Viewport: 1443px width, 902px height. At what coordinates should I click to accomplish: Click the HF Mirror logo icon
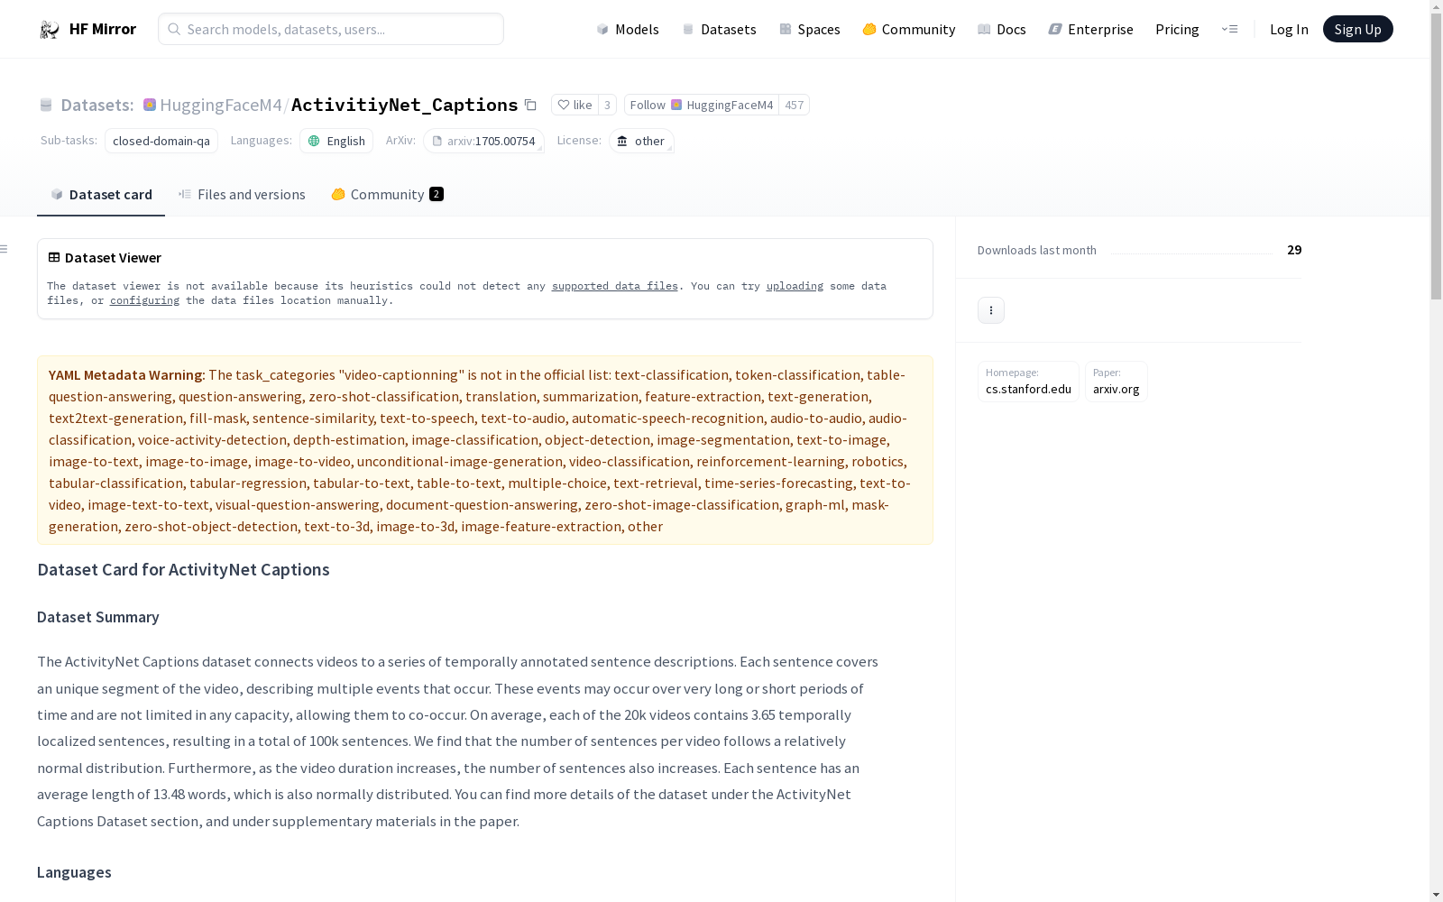[x=49, y=30]
